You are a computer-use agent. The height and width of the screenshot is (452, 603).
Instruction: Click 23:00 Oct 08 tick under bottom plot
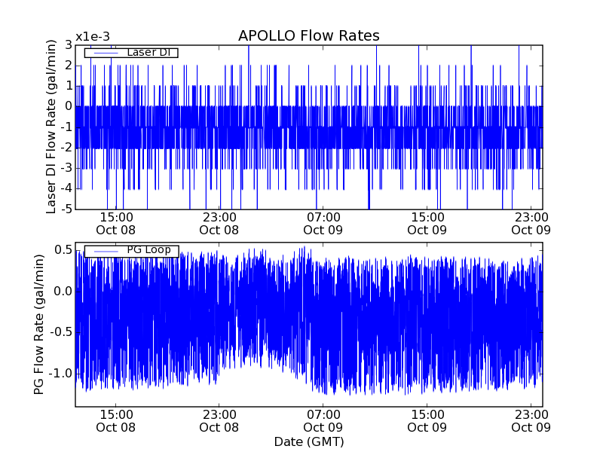[x=219, y=420]
